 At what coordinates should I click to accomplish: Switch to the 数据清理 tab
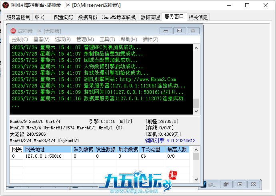pos(150,17)
